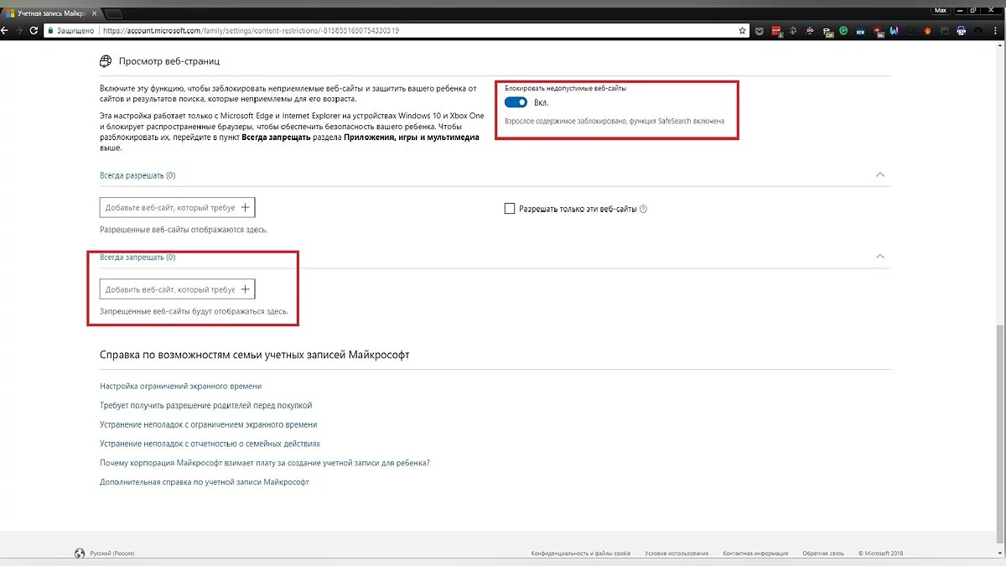Click the blue NEW extension icon
1006x566 pixels.
(x=860, y=31)
